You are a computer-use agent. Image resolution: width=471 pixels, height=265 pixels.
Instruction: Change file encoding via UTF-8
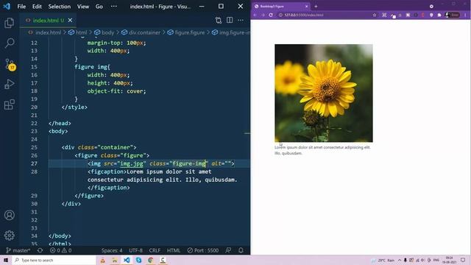[135, 250]
